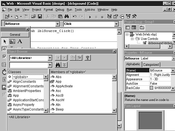175x131 pixels.
Task: Open the Debug menu
Action: point(60,10)
